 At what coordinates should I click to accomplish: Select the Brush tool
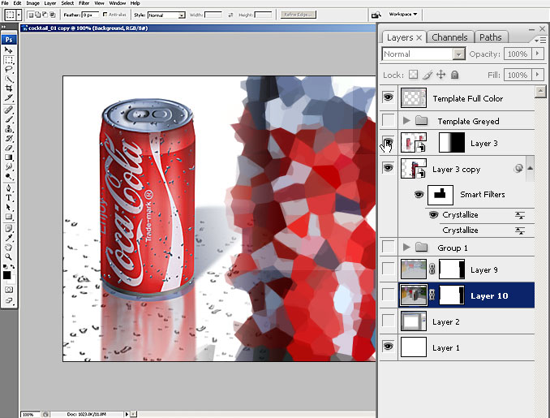coord(9,119)
